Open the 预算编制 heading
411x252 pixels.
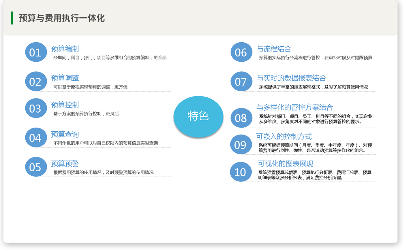(65, 49)
